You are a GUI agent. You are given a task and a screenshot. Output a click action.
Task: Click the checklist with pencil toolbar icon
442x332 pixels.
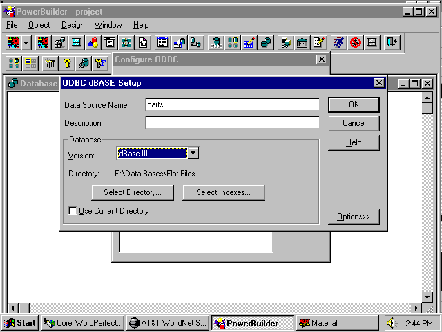tap(319, 43)
